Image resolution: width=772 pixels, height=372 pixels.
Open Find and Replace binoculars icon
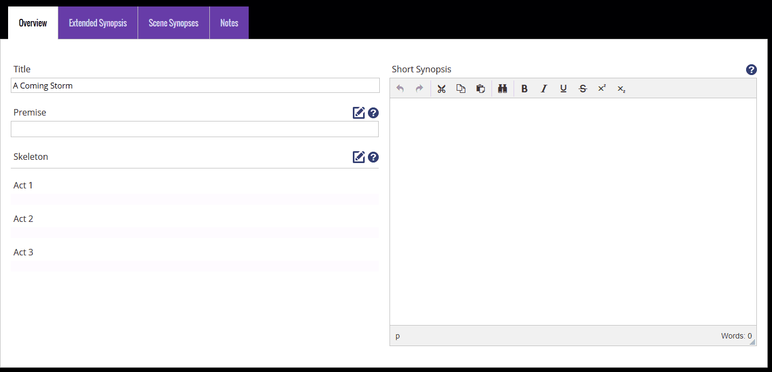point(502,89)
